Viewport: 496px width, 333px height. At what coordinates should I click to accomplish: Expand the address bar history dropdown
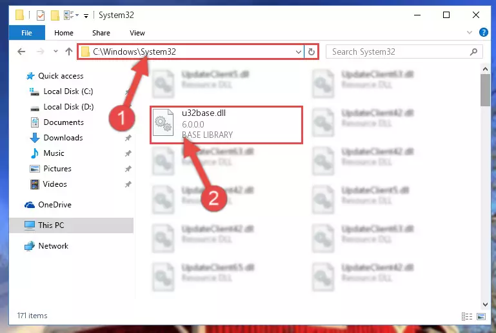pos(298,52)
